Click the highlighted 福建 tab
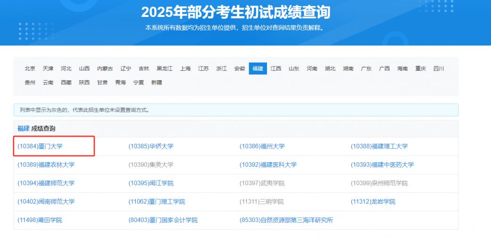The width and height of the screenshot is (491, 239). pyautogui.click(x=258, y=68)
